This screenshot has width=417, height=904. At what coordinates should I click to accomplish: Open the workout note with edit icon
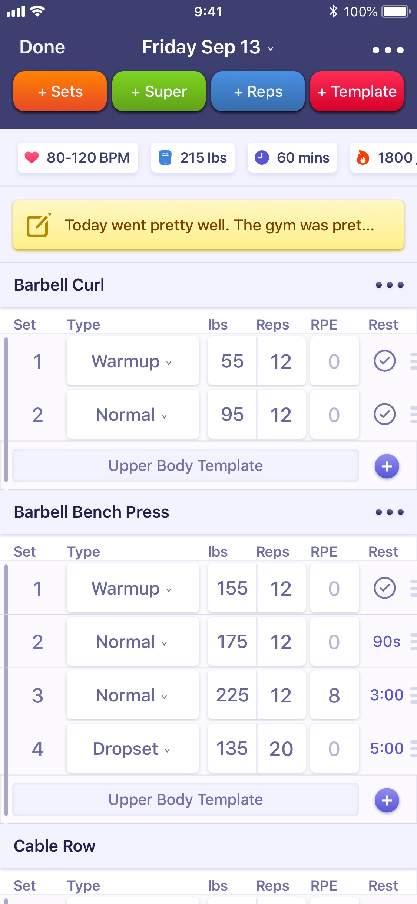(x=208, y=225)
